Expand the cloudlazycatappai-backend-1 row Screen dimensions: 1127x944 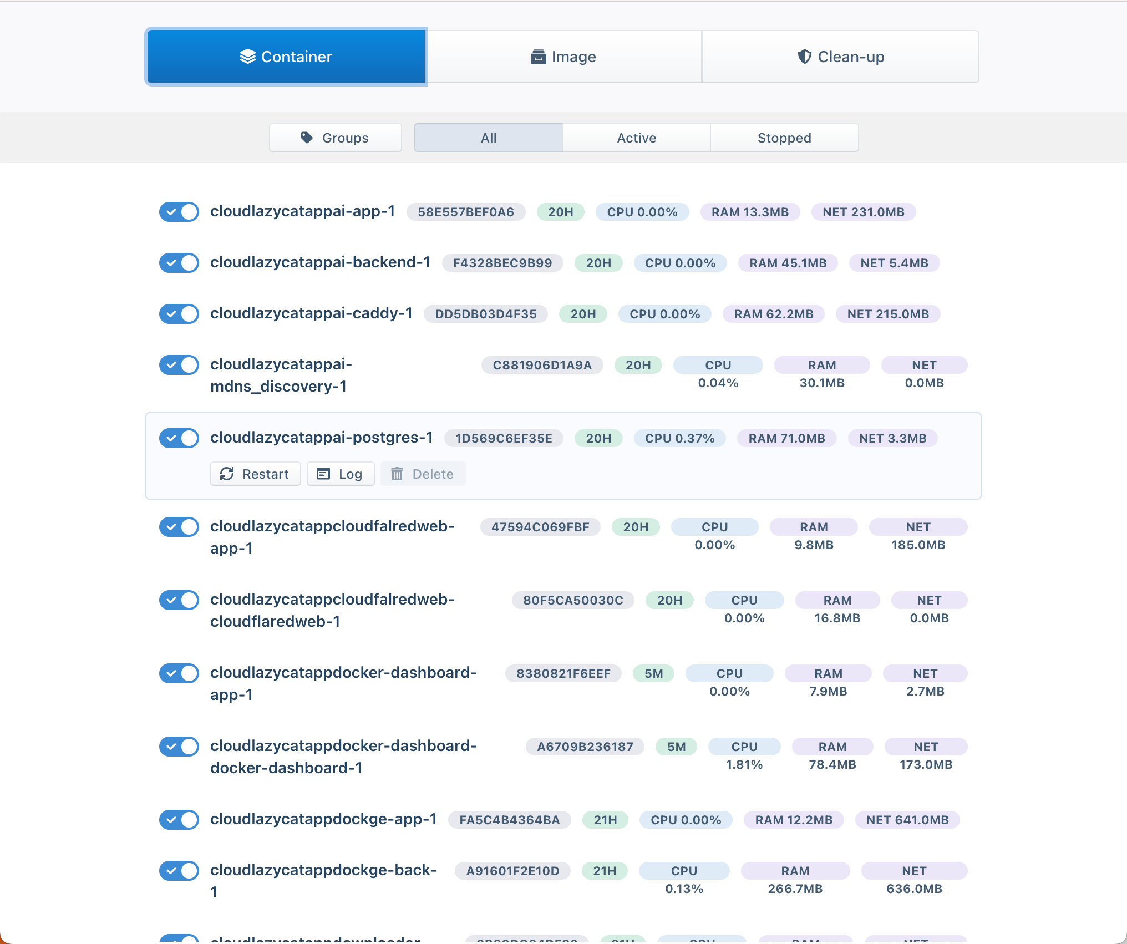pos(563,263)
